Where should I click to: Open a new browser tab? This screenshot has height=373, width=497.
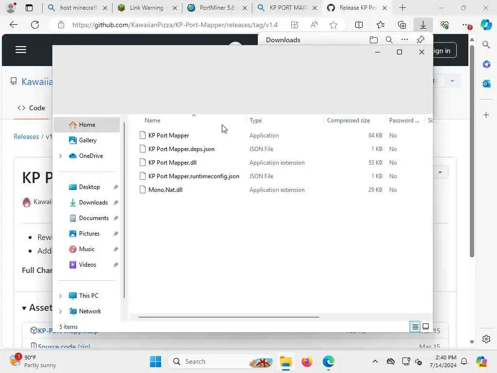point(402,8)
